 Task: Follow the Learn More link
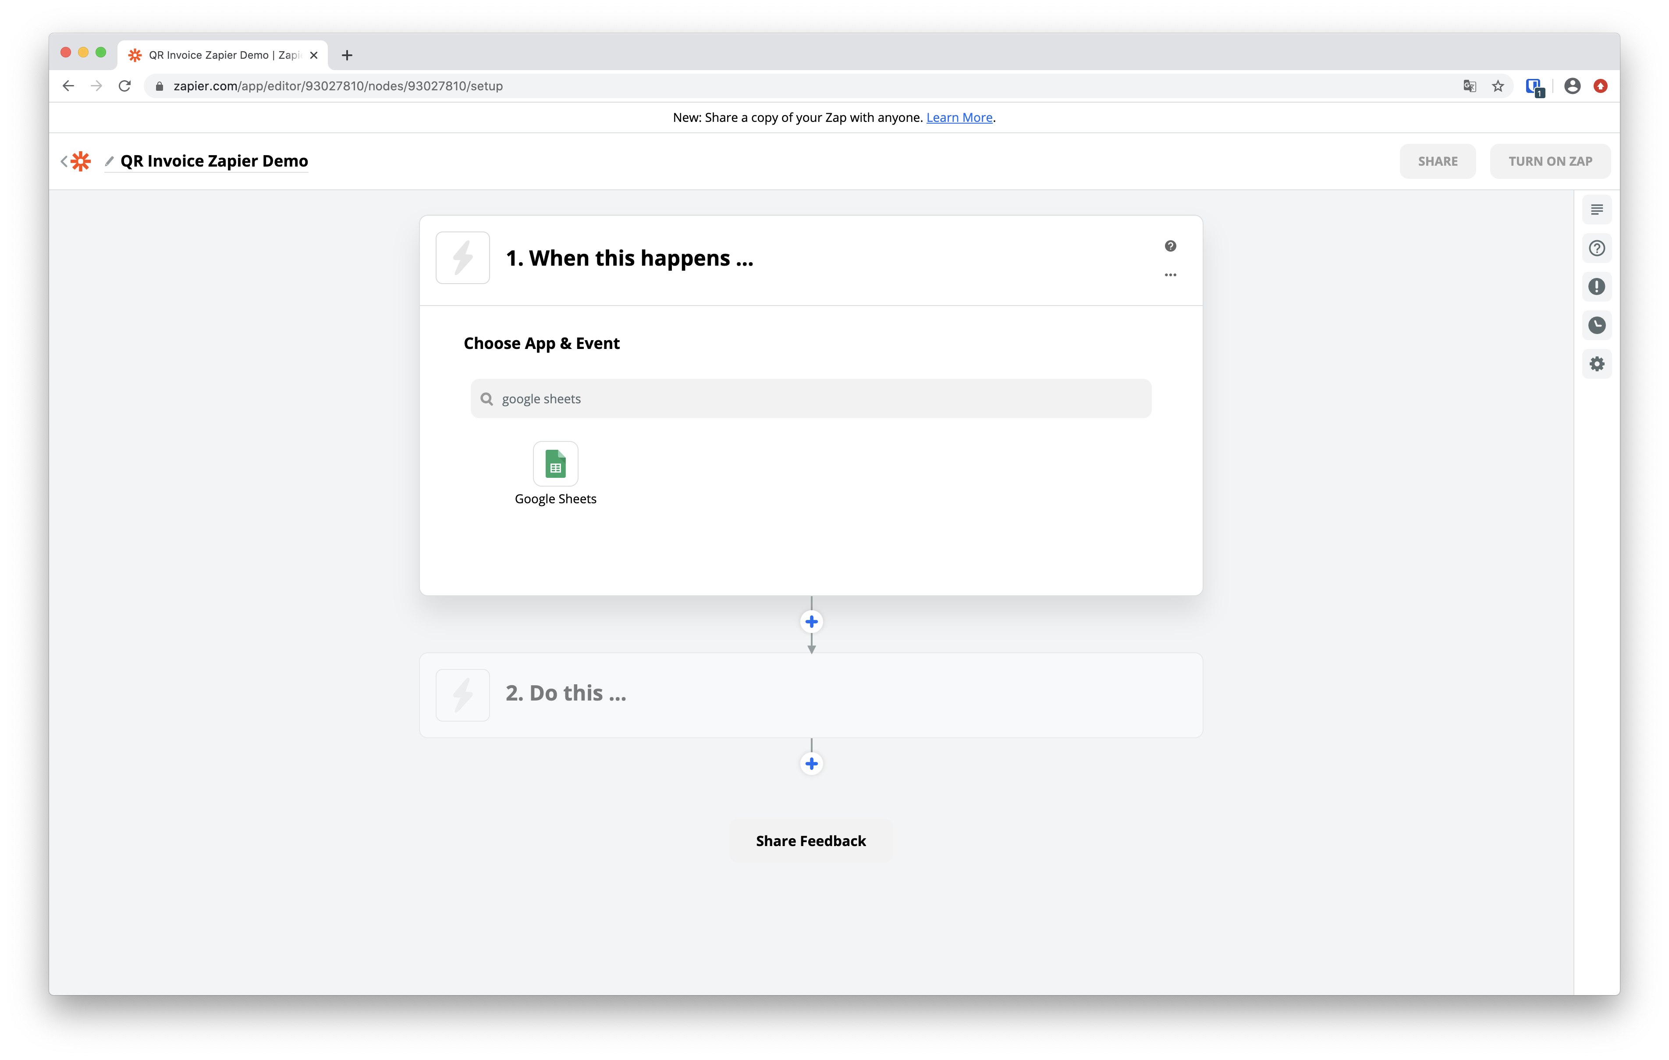[959, 118]
